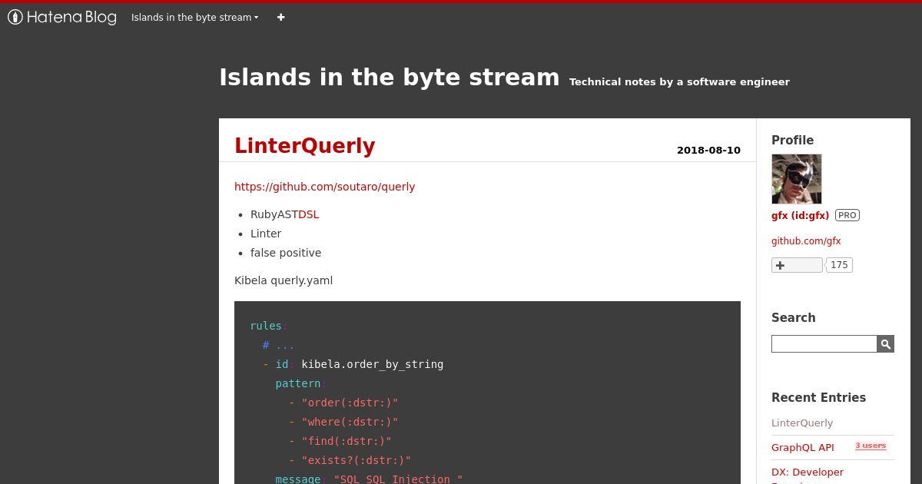Select the "order(:dstr:)" pattern line
The image size is (922, 484).
[x=350, y=403]
